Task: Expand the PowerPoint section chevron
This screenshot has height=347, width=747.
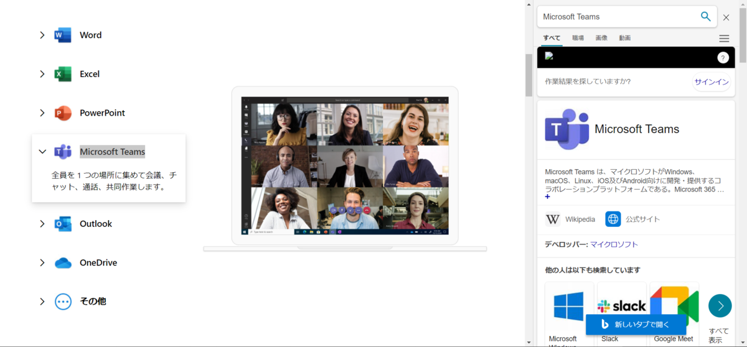Action: pos(42,113)
